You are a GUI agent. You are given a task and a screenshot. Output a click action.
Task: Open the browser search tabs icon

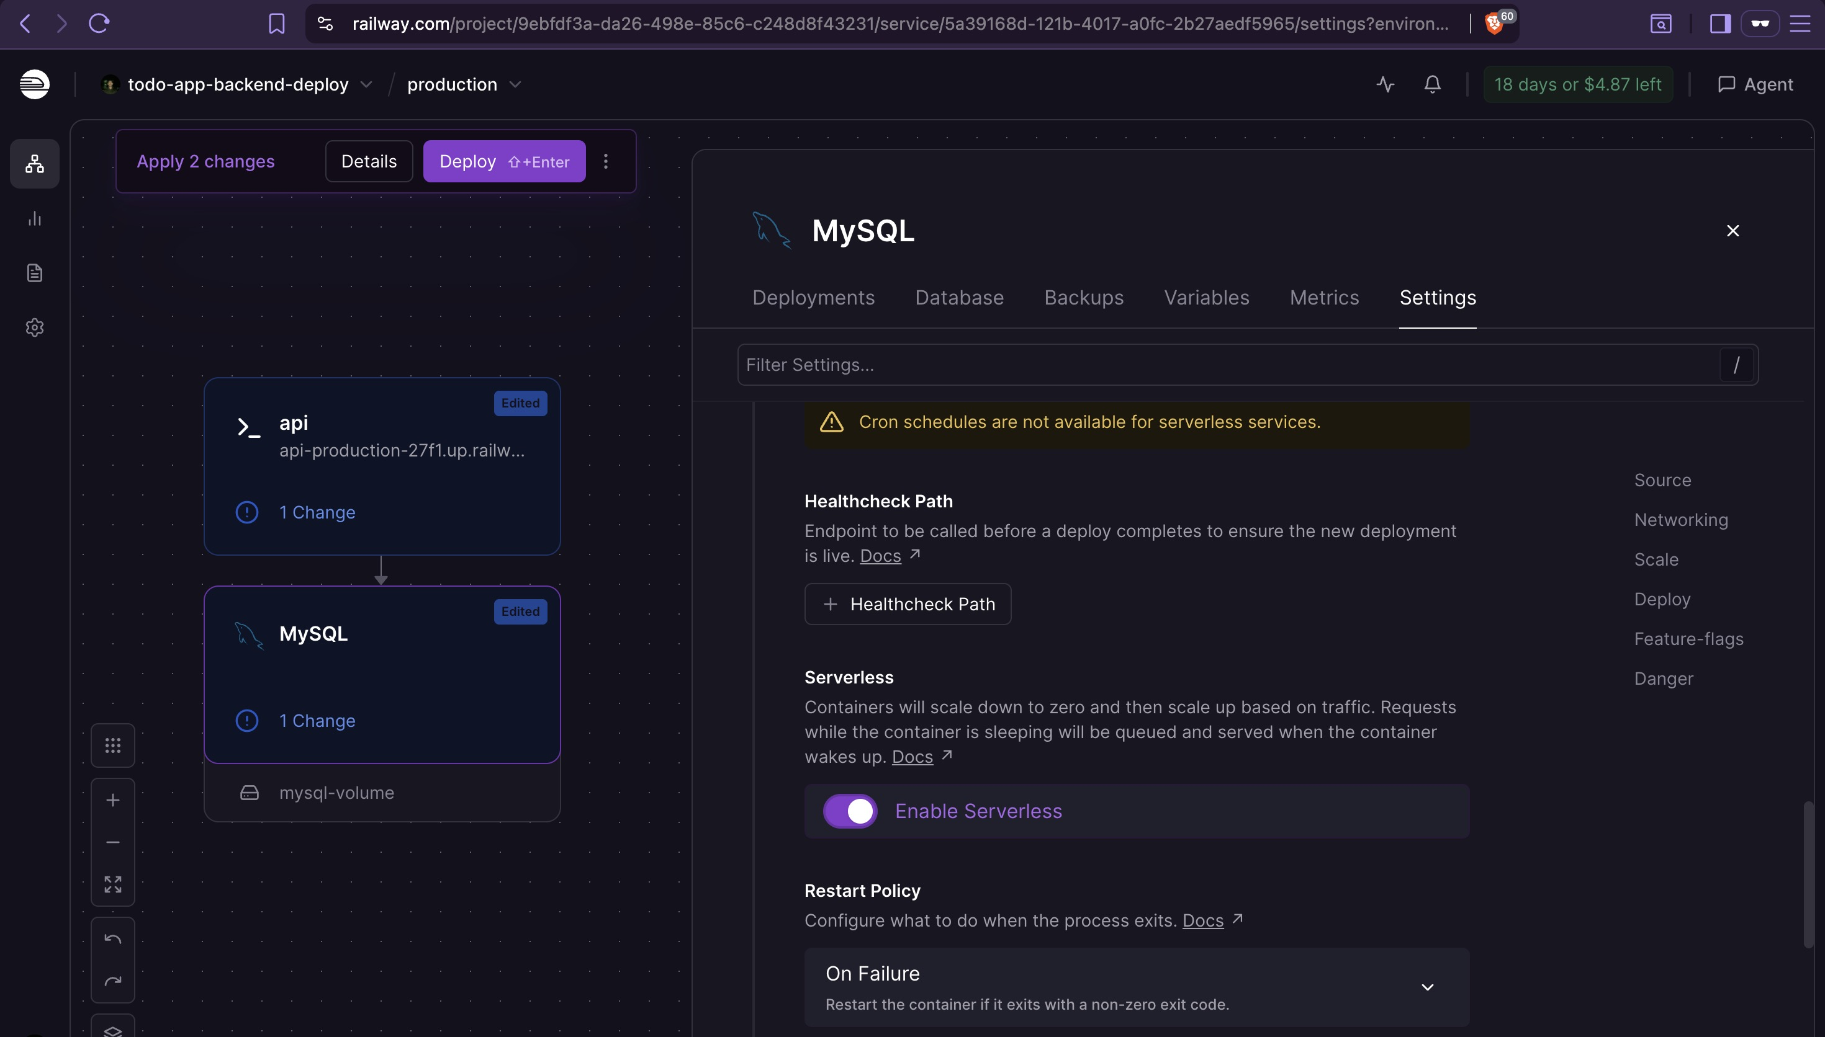[1661, 24]
